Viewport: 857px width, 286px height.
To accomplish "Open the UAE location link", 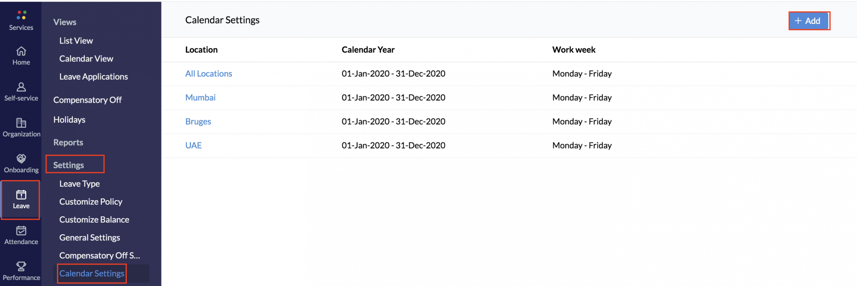I will point(193,145).
